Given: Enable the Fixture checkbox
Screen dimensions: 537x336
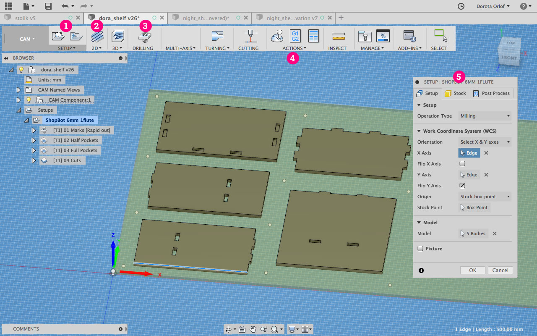Looking at the screenshot, I should (x=420, y=249).
